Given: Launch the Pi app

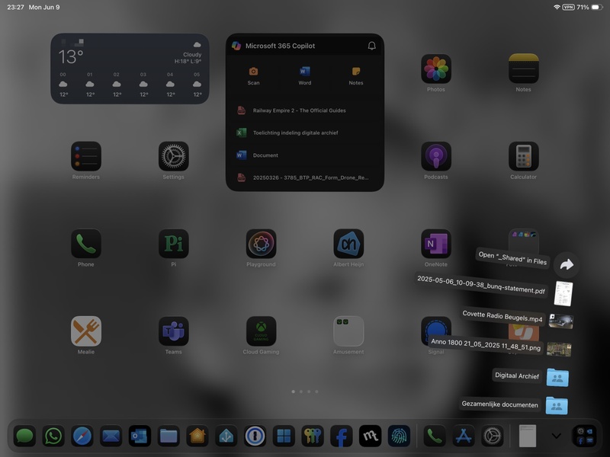Looking at the screenshot, I should [x=174, y=244].
